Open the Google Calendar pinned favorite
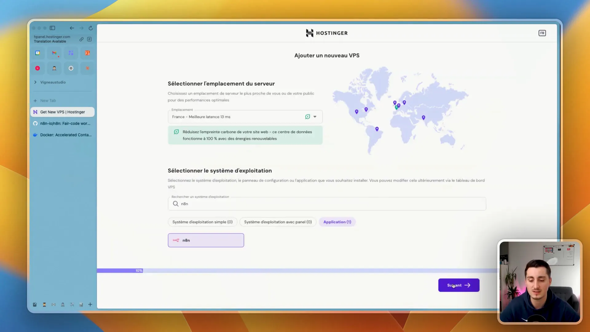 point(37,53)
